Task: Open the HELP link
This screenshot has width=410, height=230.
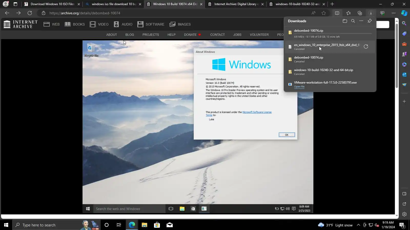Action: coord(171,35)
